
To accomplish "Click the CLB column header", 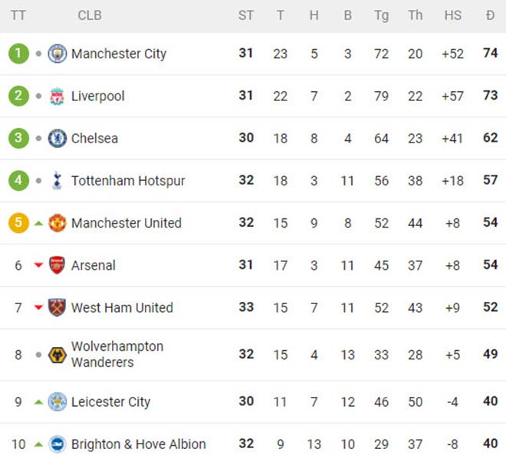I will [x=90, y=15].
